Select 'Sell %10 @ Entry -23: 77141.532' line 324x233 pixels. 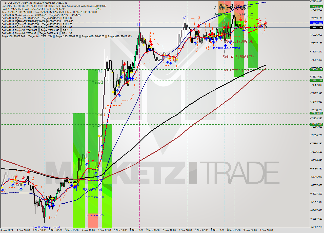coord(37,27)
